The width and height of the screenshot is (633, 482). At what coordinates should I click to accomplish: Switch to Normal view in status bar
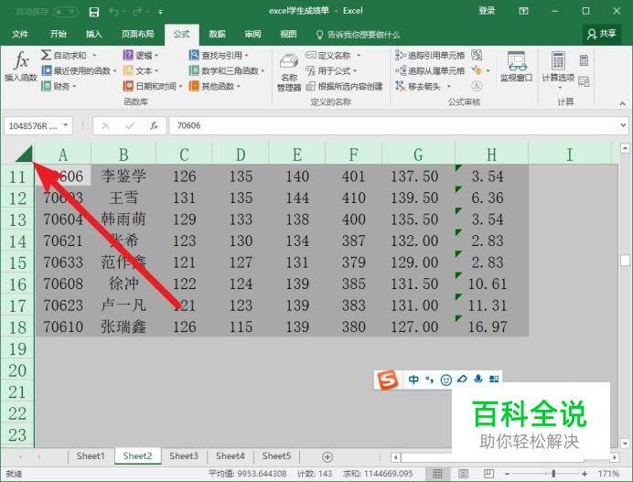[437, 473]
